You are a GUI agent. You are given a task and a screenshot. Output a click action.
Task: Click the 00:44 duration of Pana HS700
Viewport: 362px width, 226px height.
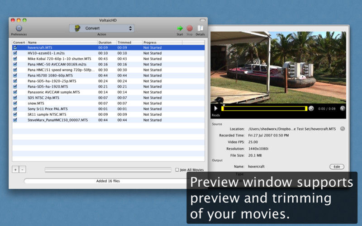tap(103, 75)
